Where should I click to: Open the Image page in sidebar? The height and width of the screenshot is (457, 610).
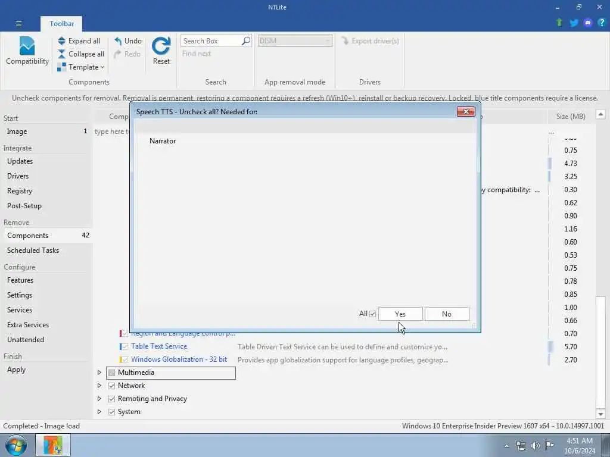[46, 132]
